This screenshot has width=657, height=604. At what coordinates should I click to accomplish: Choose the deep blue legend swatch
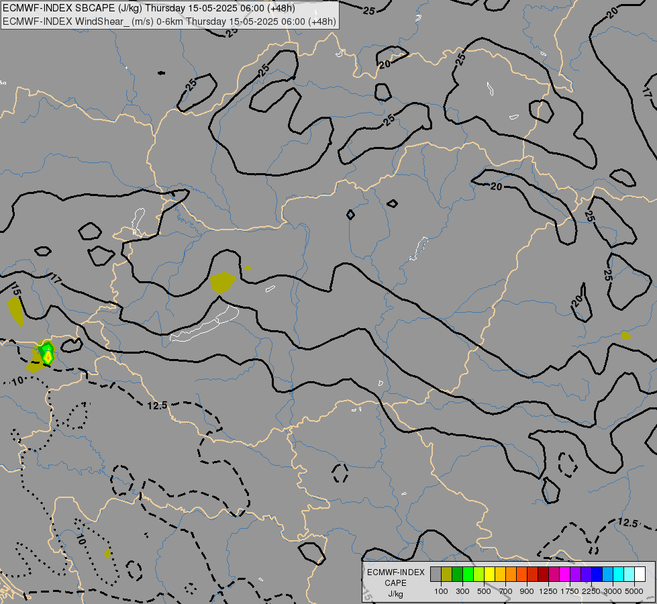pyautogui.click(x=597, y=574)
